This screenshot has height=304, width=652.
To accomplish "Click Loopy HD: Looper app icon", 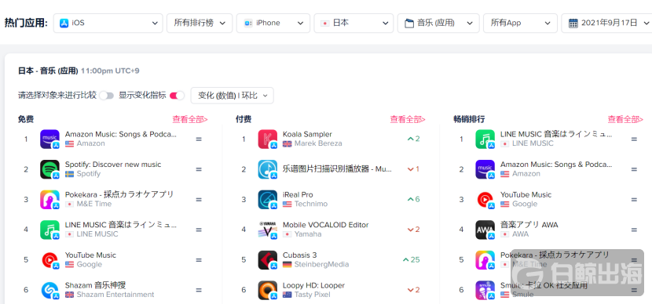I will tap(268, 291).
